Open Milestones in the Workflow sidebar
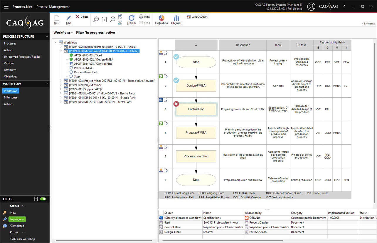377x243 pixels. click(x=11, y=97)
